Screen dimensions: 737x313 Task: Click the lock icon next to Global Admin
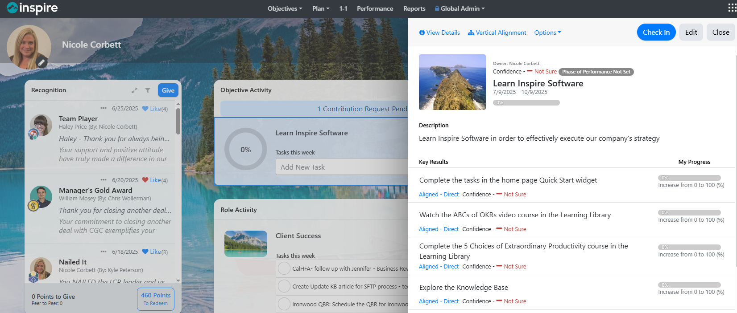point(437,8)
